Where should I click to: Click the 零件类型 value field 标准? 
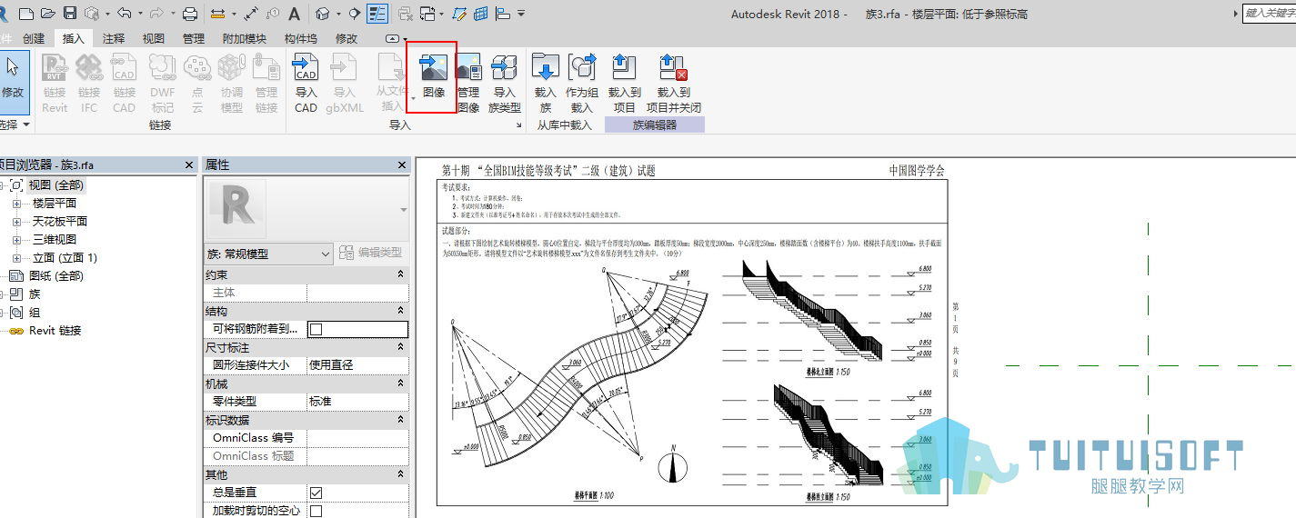coord(357,402)
